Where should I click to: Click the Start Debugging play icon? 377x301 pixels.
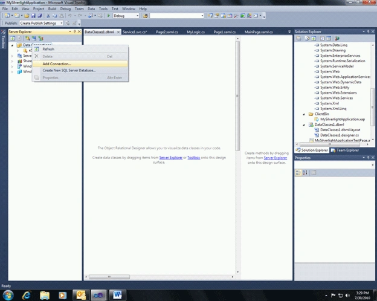108,16
